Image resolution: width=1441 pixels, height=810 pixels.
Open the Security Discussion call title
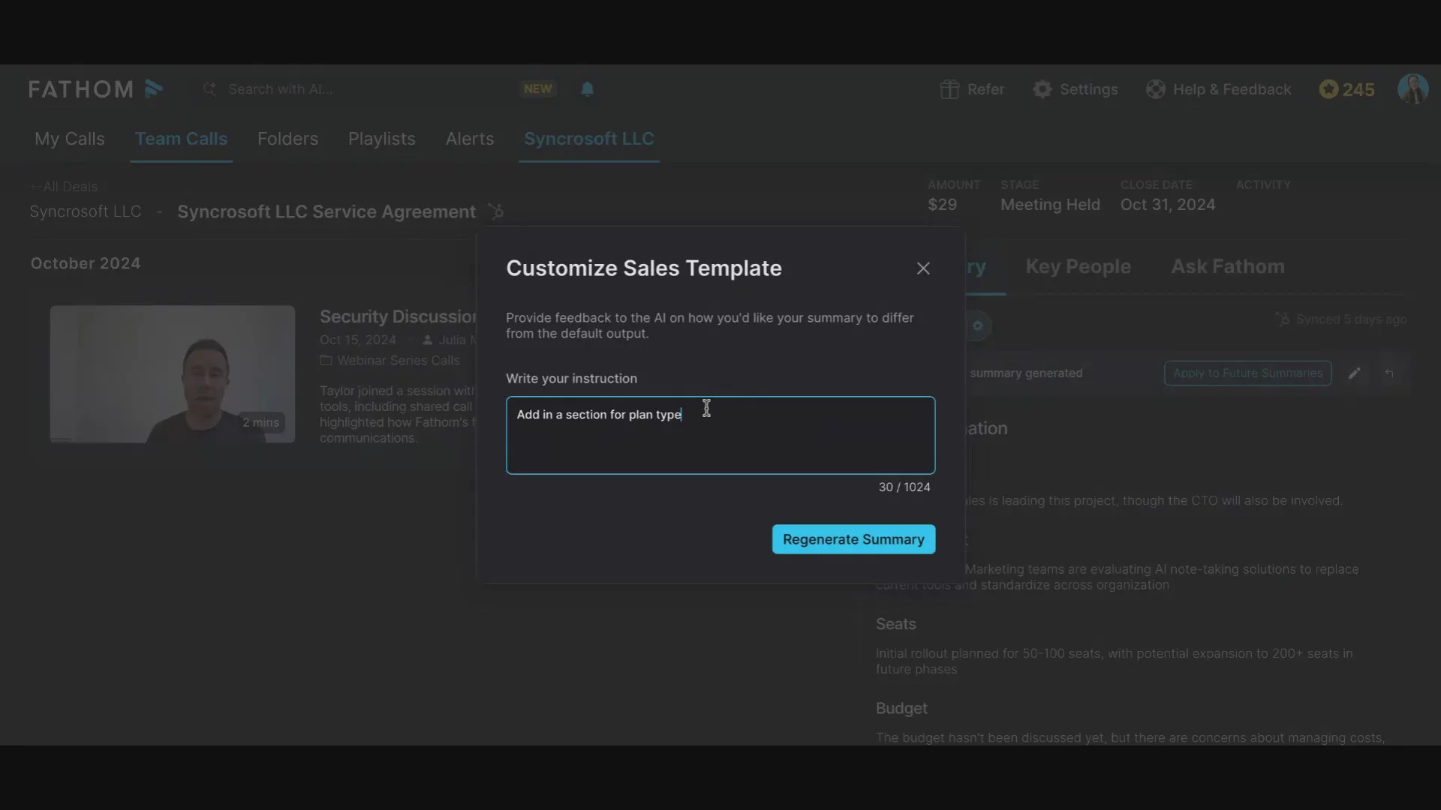(398, 316)
